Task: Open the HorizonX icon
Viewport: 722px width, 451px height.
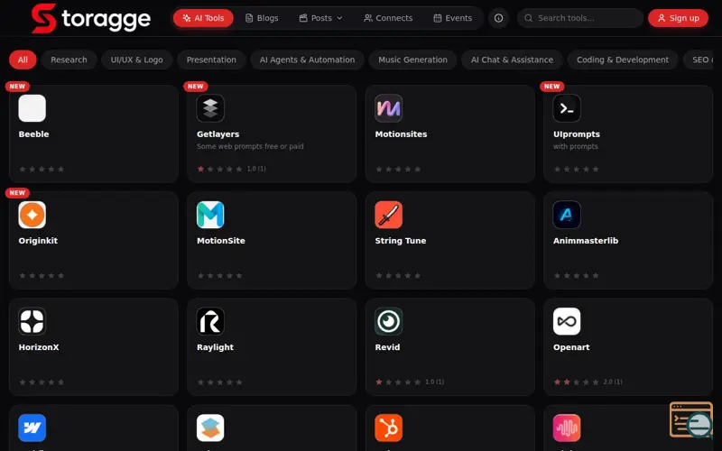Action: (x=32, y=321)
